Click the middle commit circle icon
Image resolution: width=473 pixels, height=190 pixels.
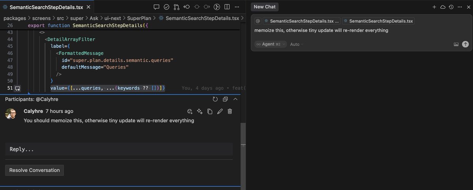(197, 7)
